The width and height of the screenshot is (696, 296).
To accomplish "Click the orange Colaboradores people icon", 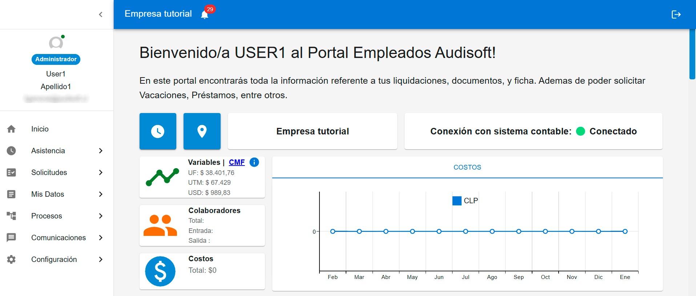I will [160, 225].
